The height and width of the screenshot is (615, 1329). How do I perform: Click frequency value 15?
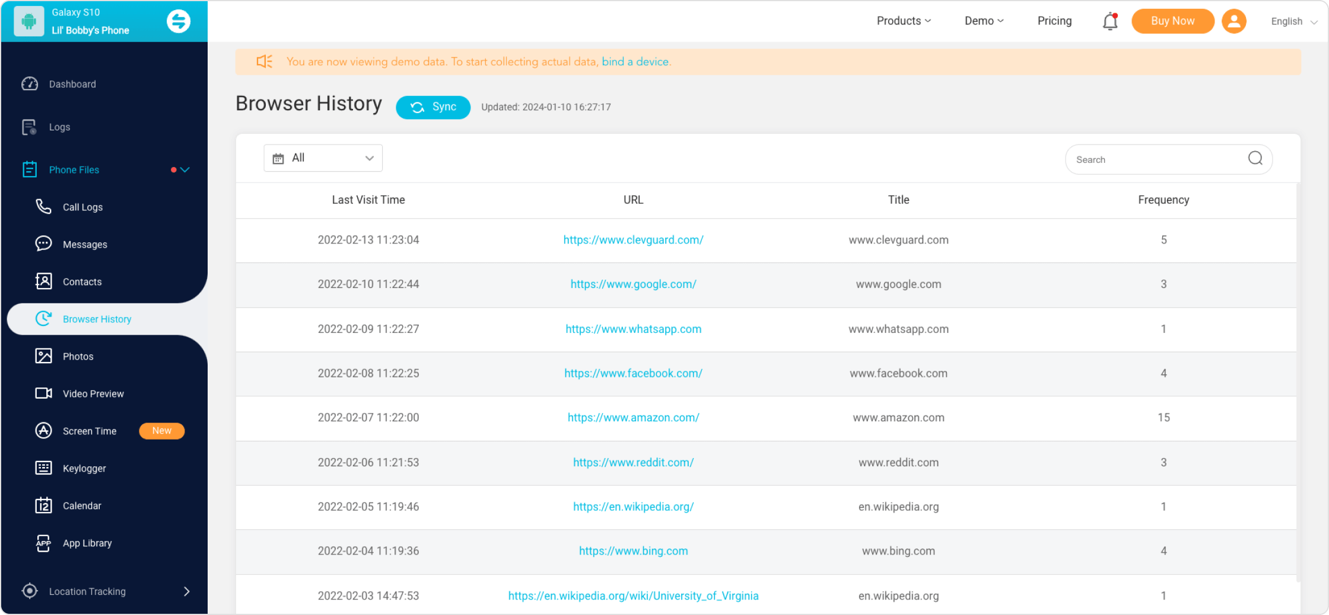point(1163,418)
